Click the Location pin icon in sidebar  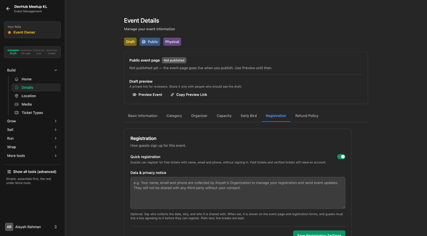pos(17,96)
